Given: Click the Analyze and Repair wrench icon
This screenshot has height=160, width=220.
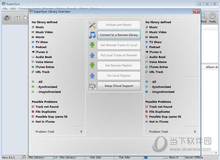Looking at the screenshot, I should point(92,25).
